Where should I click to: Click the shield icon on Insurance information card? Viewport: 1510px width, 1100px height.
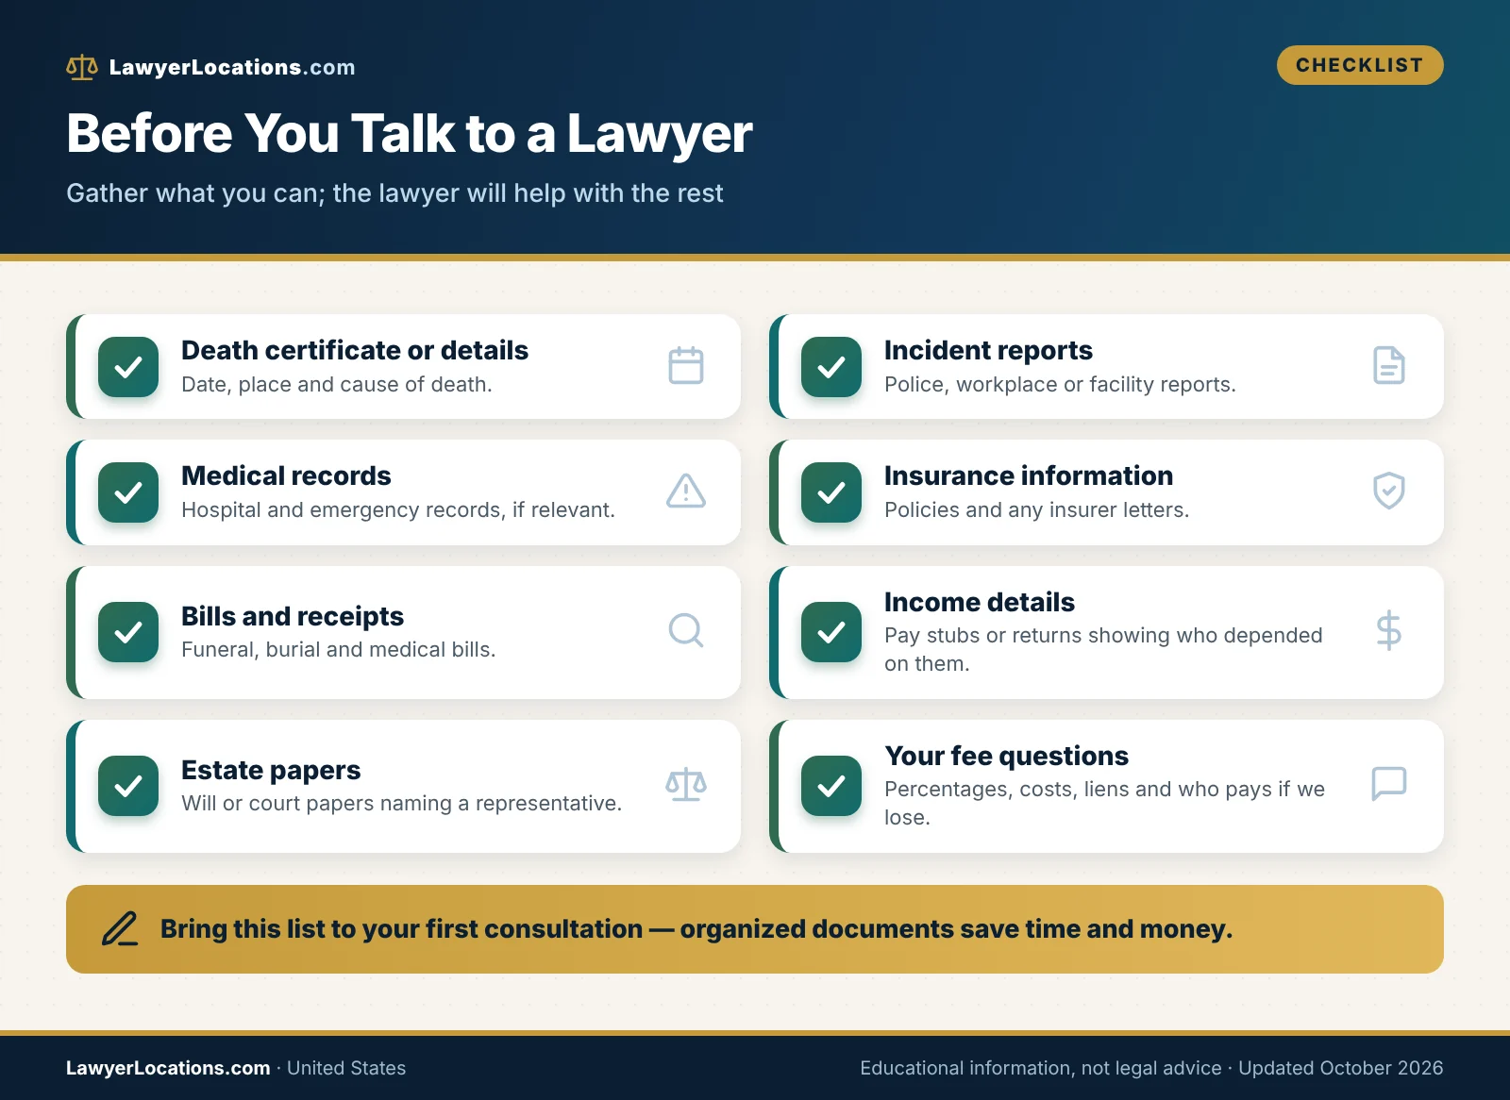click(x=1389, y=492)
